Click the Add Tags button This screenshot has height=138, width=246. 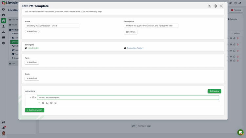coord(32,31)
